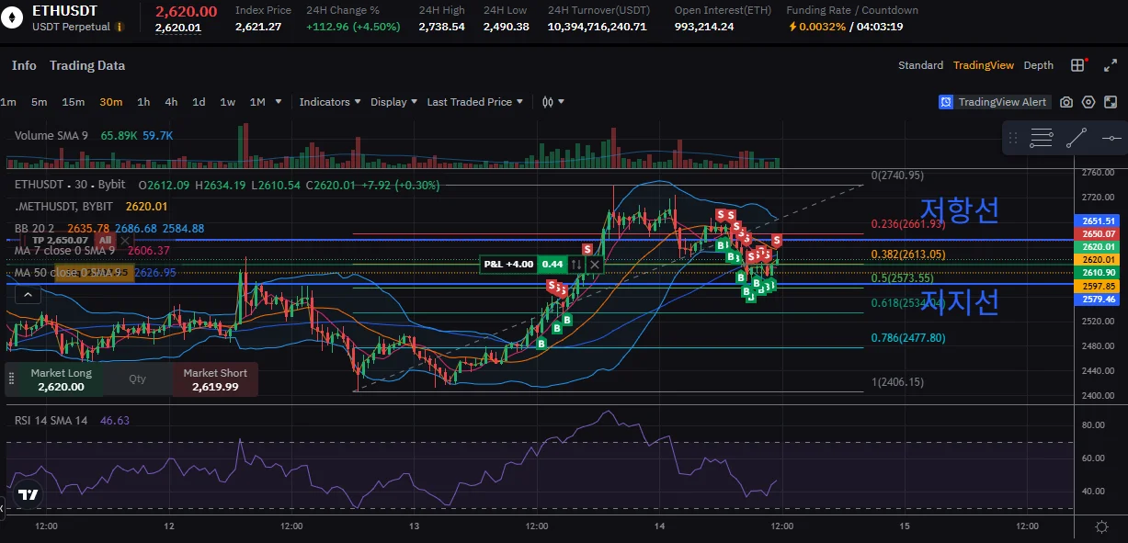Expand more timeframes arrow after 1M

(277, 102)
